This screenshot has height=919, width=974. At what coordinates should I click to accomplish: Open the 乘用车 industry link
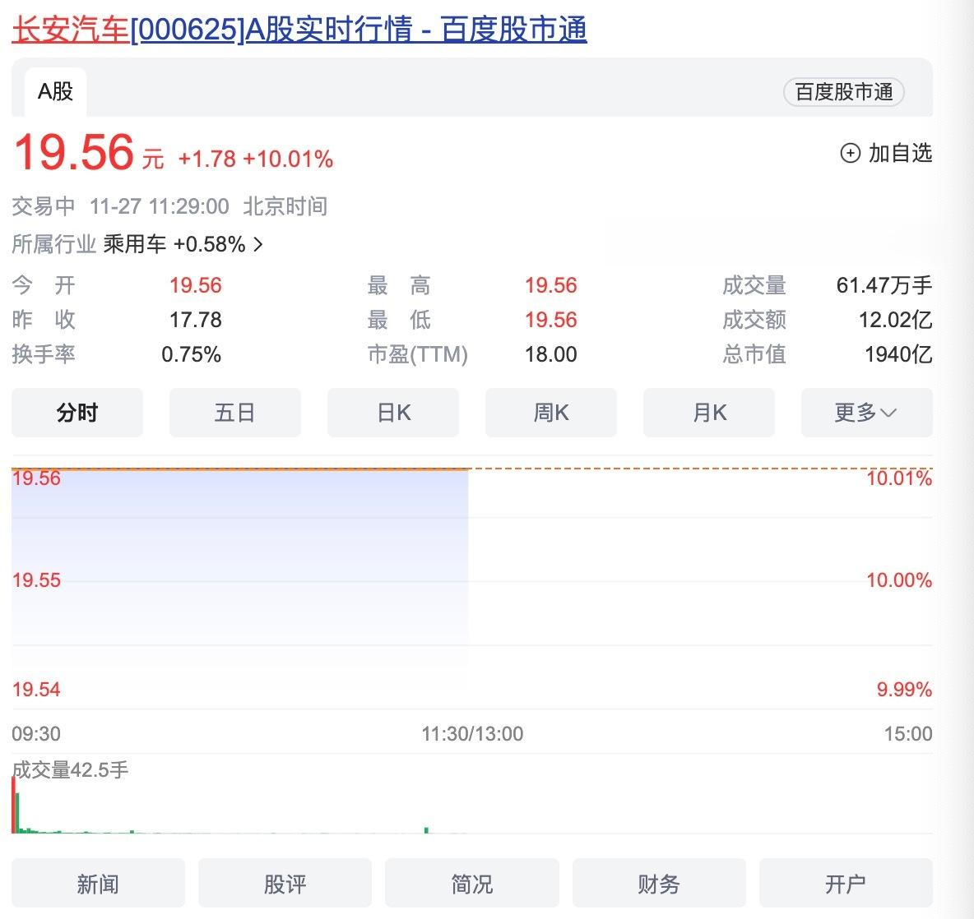135,244
